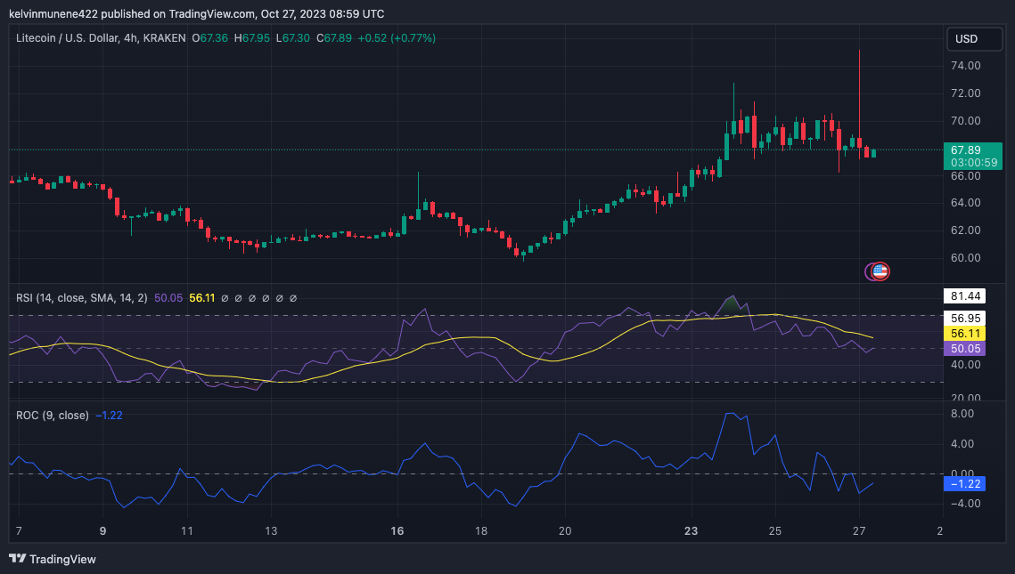Screen dimensions: 1015x574
Task: Click the blue -1.22 ROC axis label
Action: click(x=965, y=484)
